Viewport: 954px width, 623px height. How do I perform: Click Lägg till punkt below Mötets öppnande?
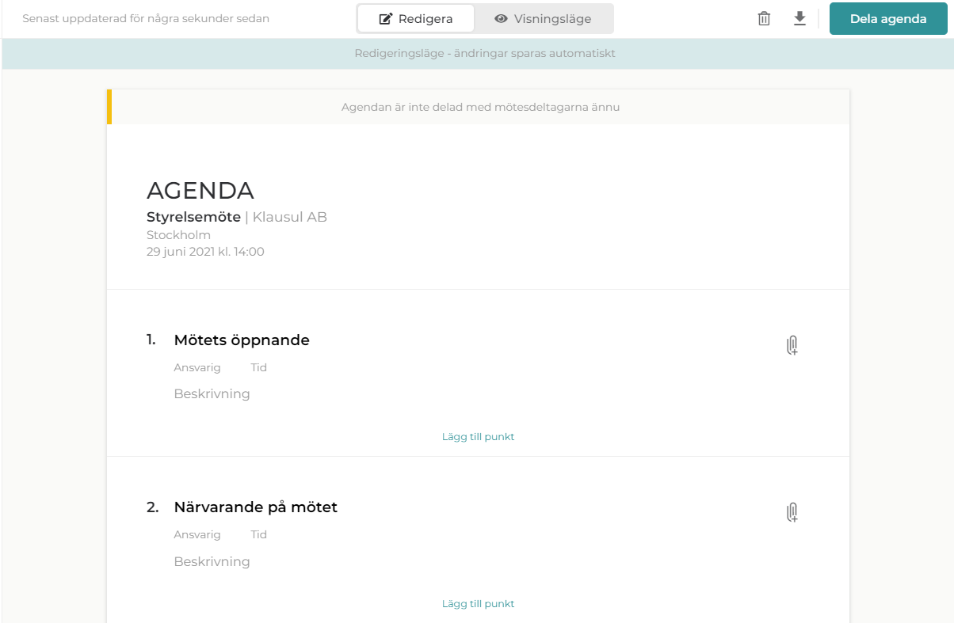(478, 436)
